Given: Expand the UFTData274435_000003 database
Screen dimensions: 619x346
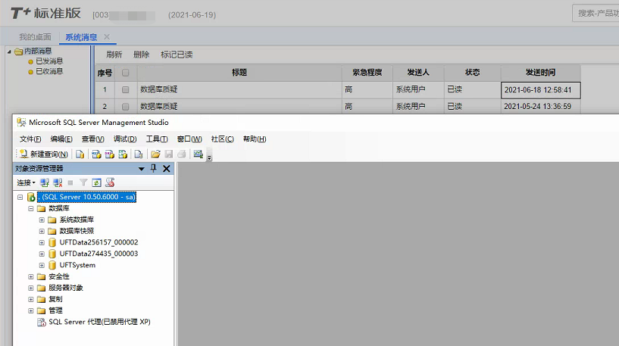Looking at the screenshot, I should (42, 254).
